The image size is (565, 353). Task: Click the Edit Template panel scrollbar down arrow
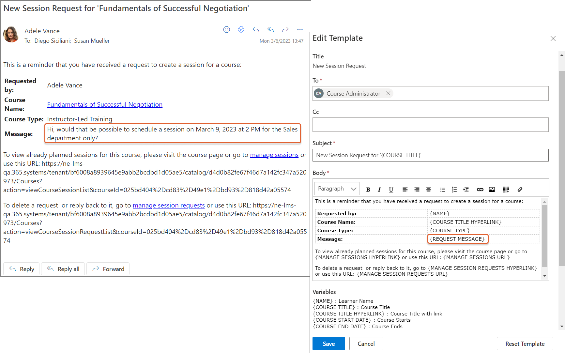point(561,326)
